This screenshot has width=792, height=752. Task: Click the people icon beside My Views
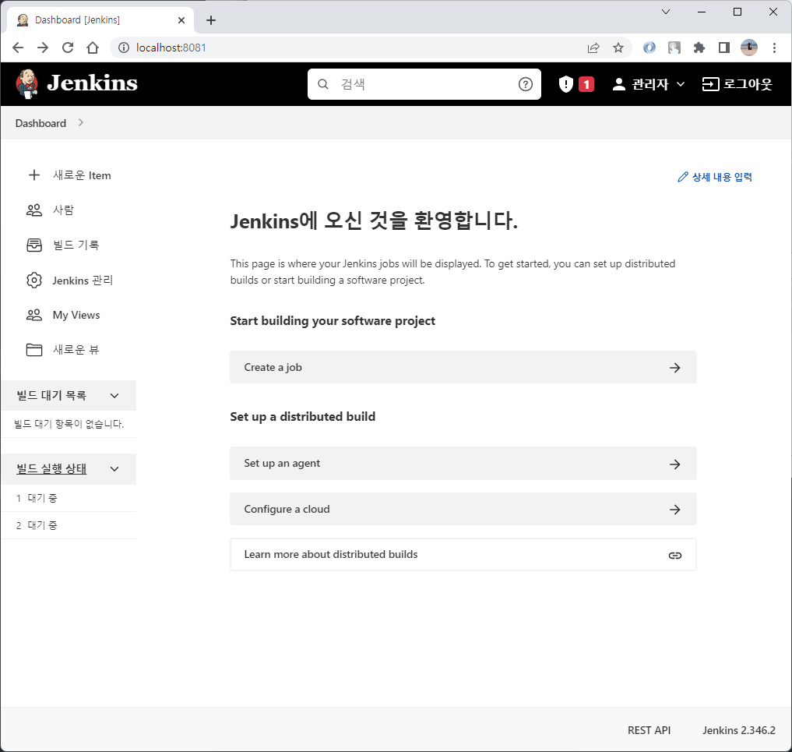click(33, 315)
